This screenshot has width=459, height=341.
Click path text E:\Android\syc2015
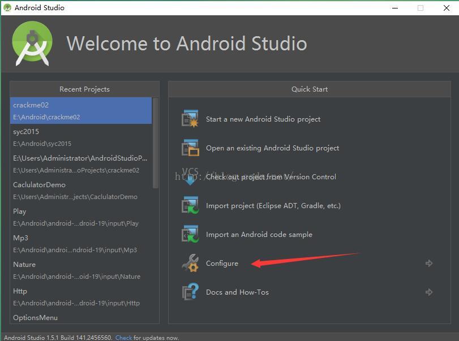(42, 144)
